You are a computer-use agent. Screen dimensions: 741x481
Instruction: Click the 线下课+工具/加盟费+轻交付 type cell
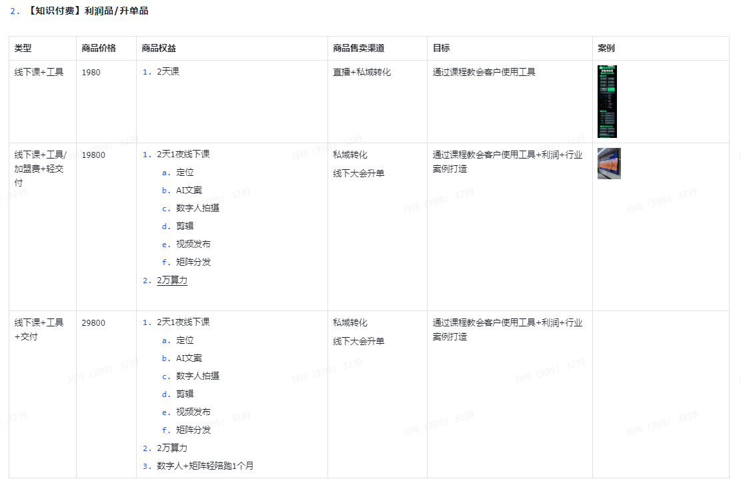pyautogui.click(x=41, y=169)
